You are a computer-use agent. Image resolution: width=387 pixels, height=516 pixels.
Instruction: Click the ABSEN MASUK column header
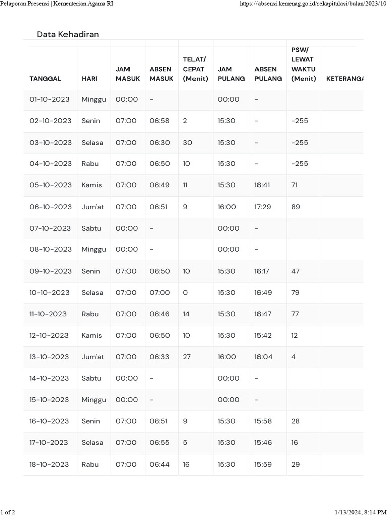(161, 74)
